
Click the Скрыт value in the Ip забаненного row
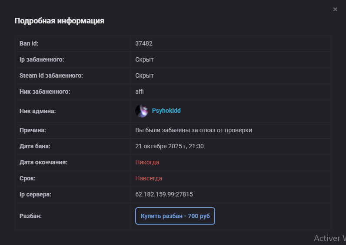pos(144,59)
